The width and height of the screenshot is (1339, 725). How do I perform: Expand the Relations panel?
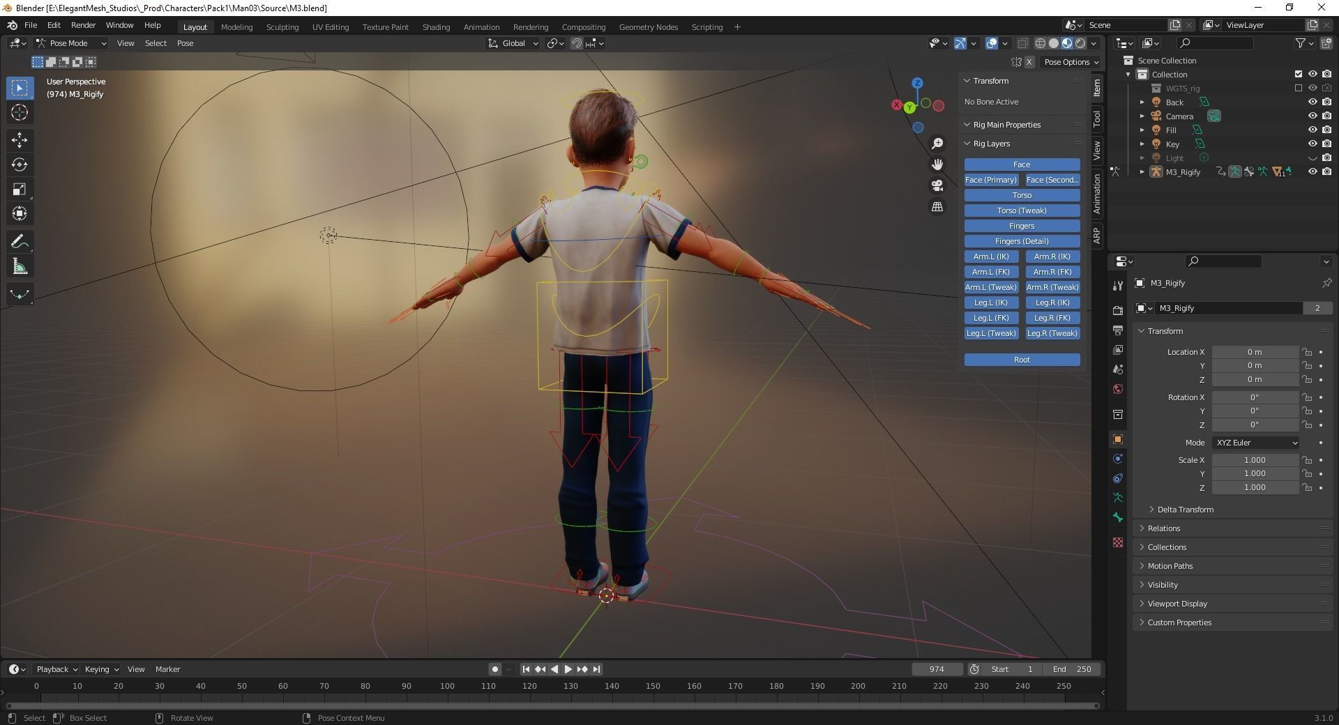(1234, 528)
